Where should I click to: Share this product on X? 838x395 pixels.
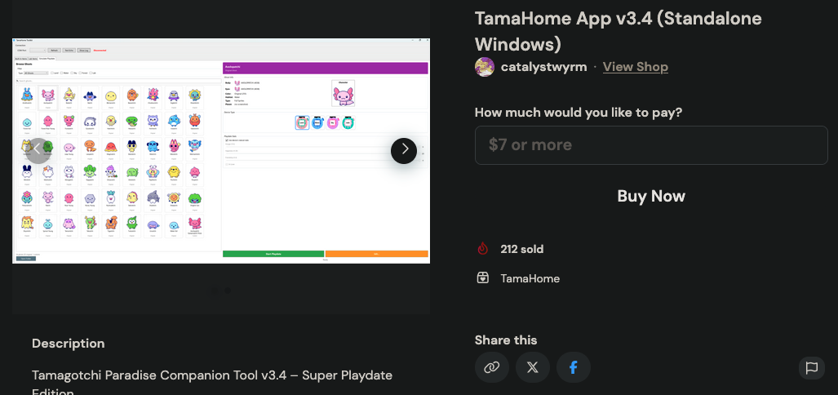pyautogui.click(x=533, y=367)
